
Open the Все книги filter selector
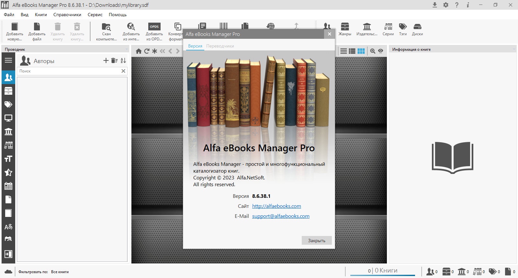[60, 272]
